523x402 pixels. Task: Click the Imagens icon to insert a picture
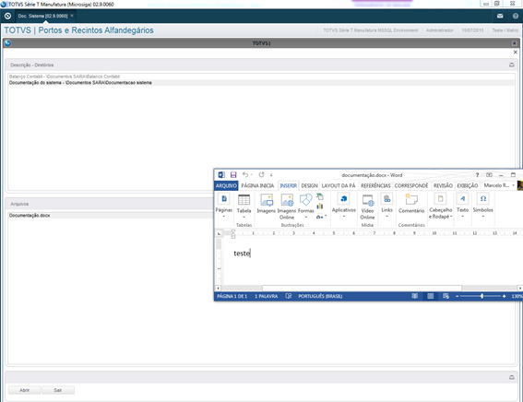tap(267, 204)
